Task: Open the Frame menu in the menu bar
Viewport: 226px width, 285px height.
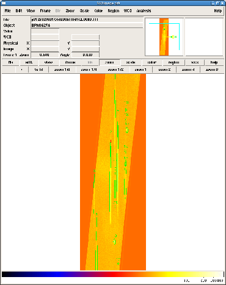Action: 45,11
